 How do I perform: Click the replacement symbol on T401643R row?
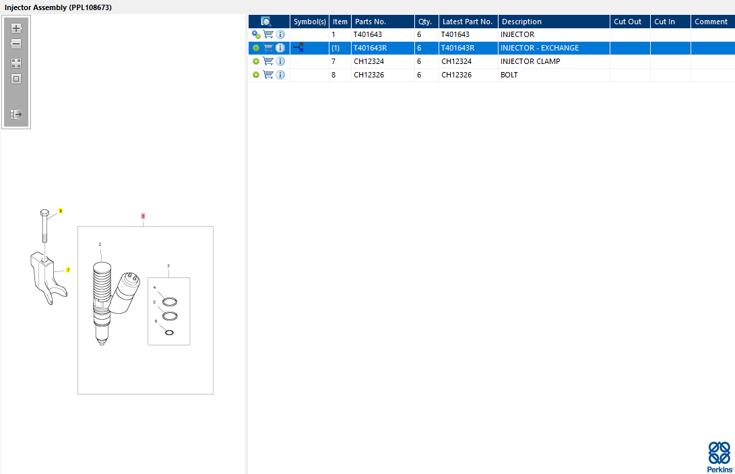pyautogui.click(x=298, y=47)
